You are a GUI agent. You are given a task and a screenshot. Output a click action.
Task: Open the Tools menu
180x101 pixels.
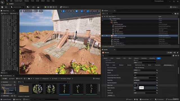pyautogui.click(x=33, y=1)
